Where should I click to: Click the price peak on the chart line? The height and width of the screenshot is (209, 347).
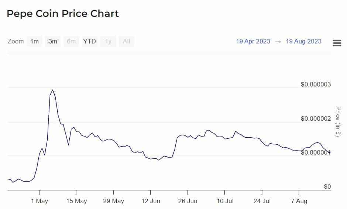(52, 90)
